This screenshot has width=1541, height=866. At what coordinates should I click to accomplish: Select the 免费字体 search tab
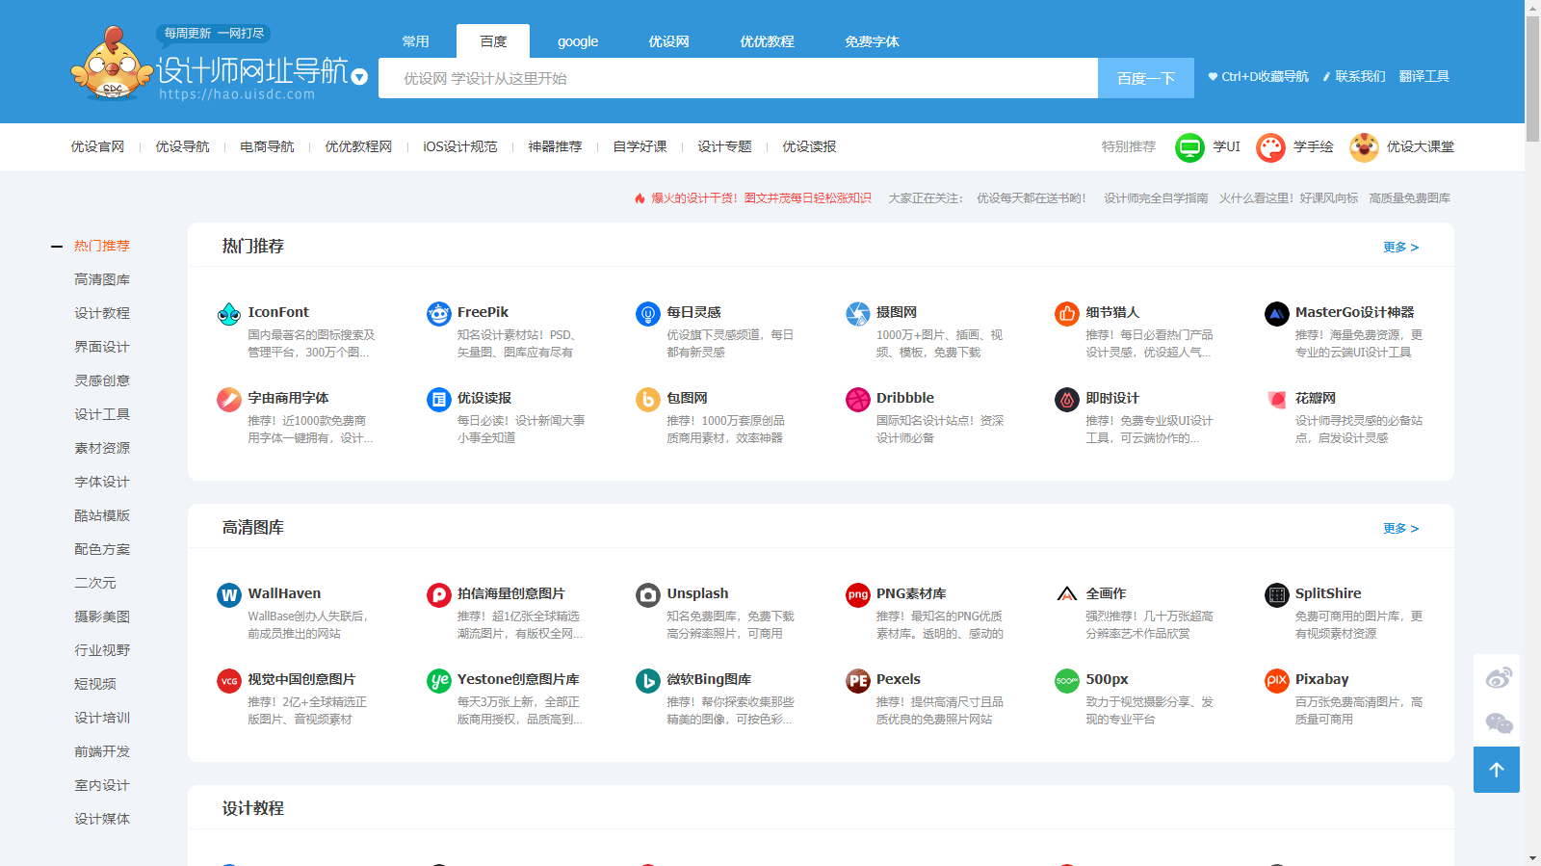click(872, 41)
